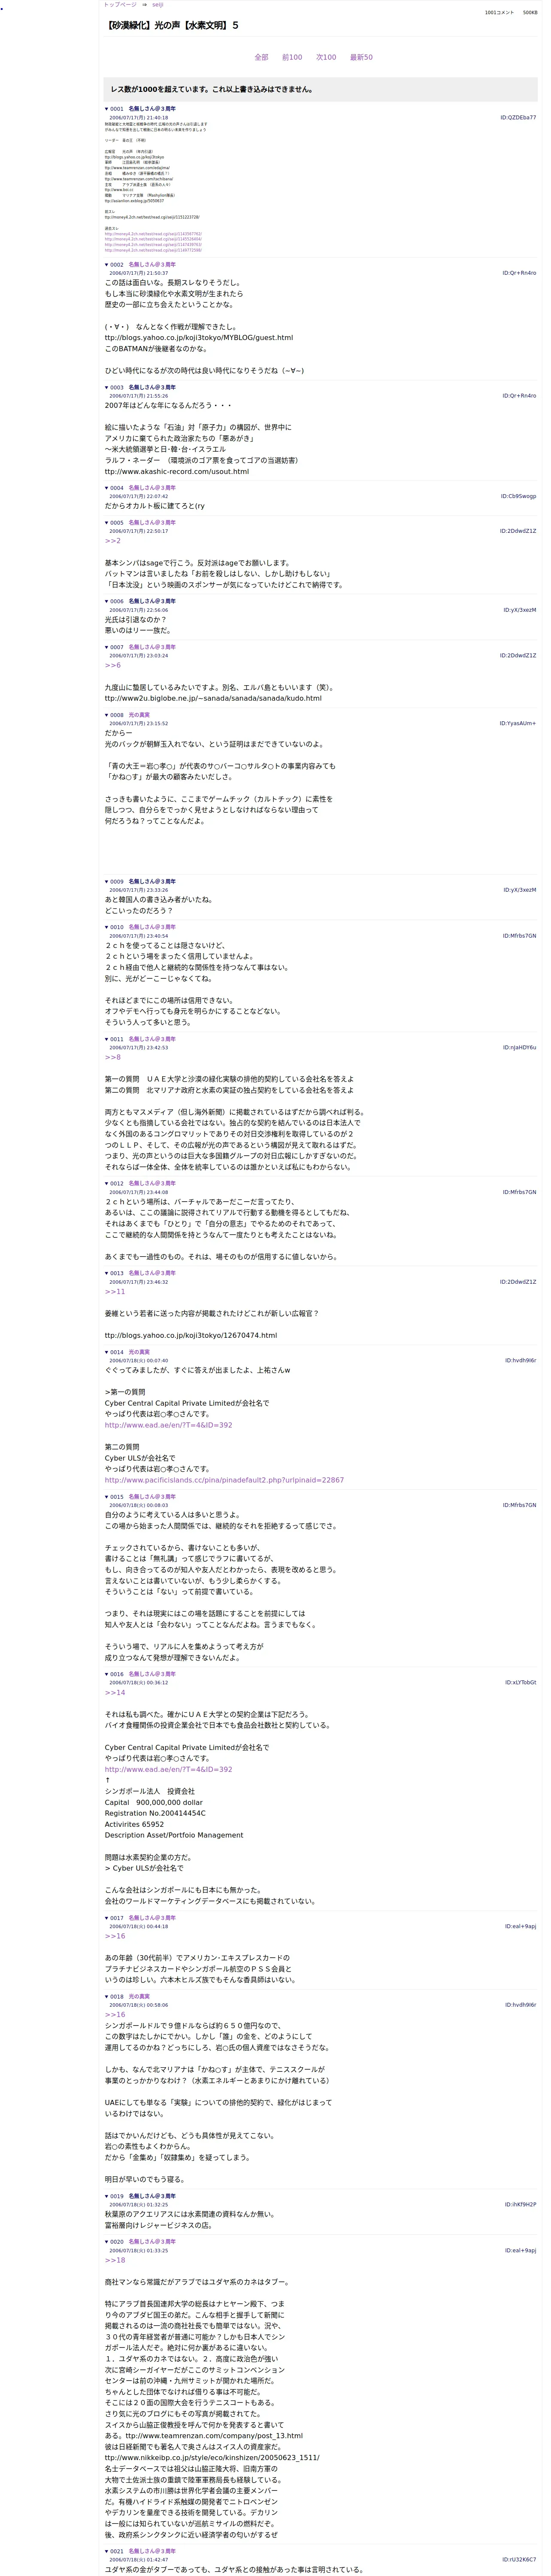Open the pacificislands.cc link in post 0014
The width and height of the screenshot is (551, 2576).
(224, 1480)
